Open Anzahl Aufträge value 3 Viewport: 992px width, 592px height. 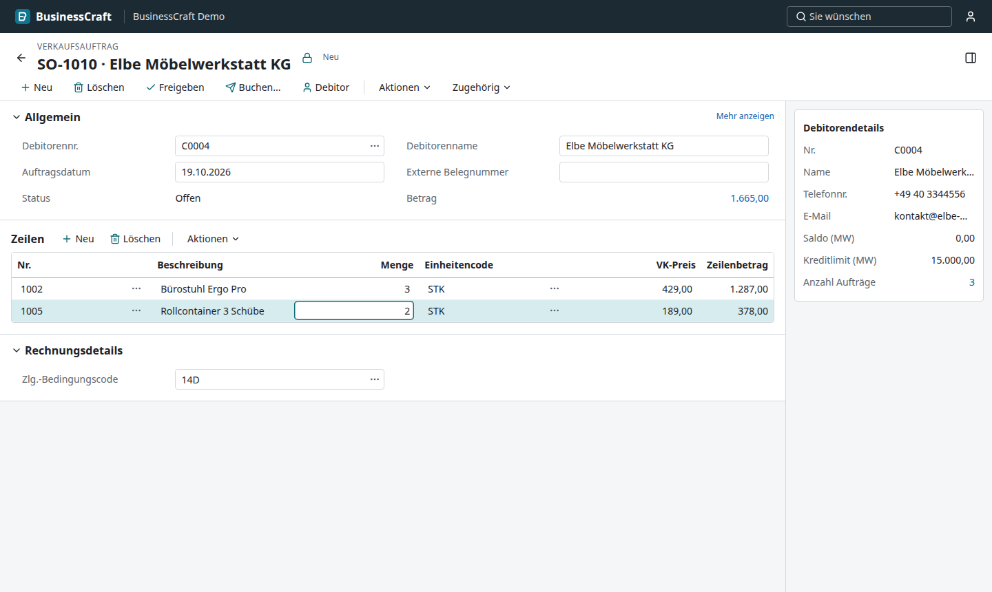[x=972, y=282]
